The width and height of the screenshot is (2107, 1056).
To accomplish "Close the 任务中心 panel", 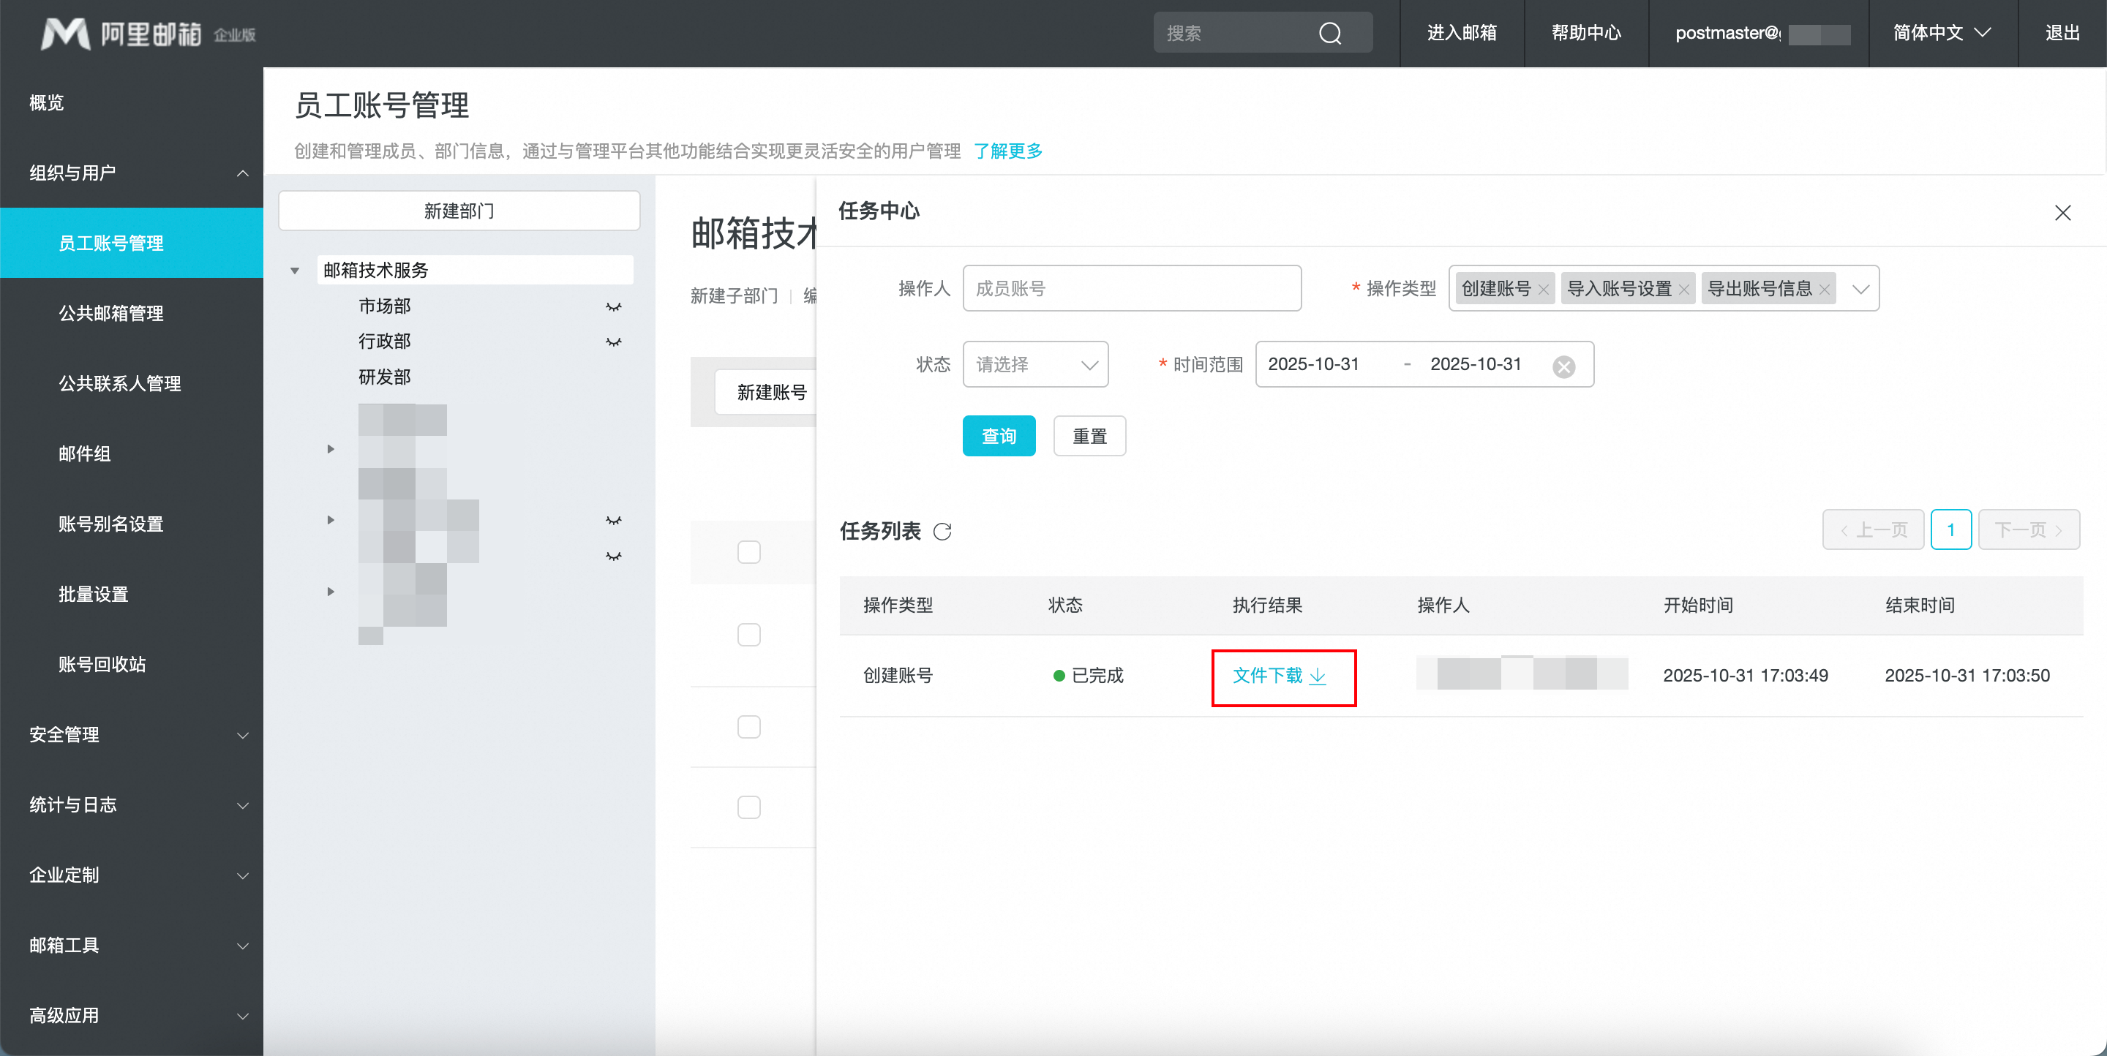I will coord(2062,214).
